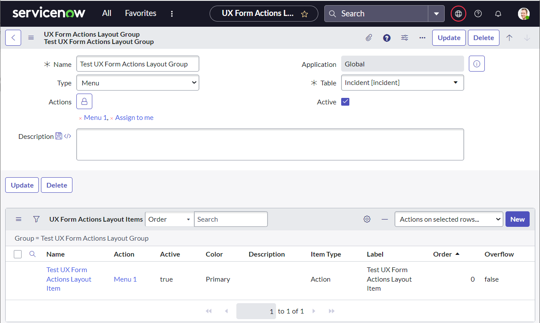The height and width of the screenshot is (323, 540).
Task: Click All in the top navigation bar
Action: click(x=106, y=13)
